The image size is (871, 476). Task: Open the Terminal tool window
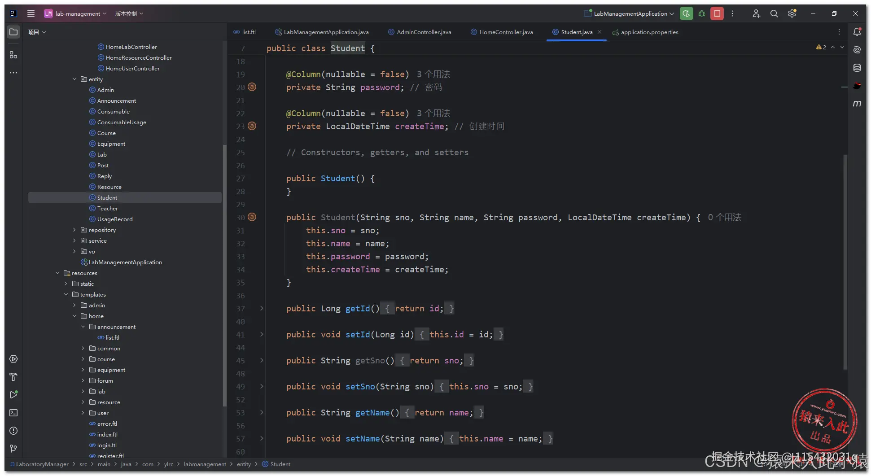pos(13,413)
